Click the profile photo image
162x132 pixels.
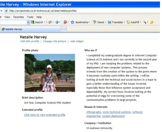tap(50, 73)
